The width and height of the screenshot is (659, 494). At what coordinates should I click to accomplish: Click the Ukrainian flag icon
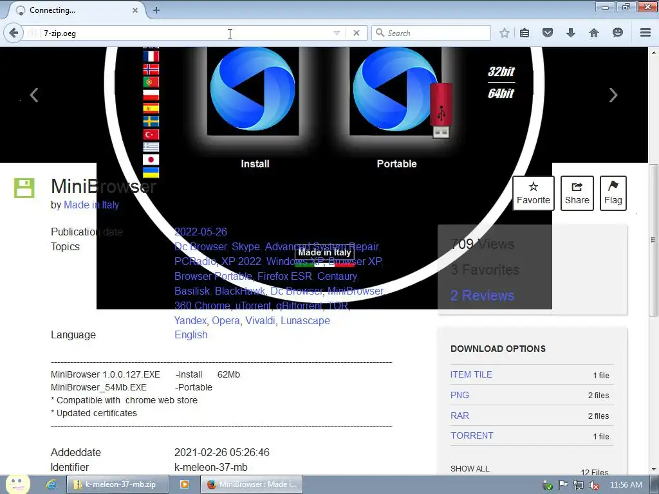click(151, 172)
